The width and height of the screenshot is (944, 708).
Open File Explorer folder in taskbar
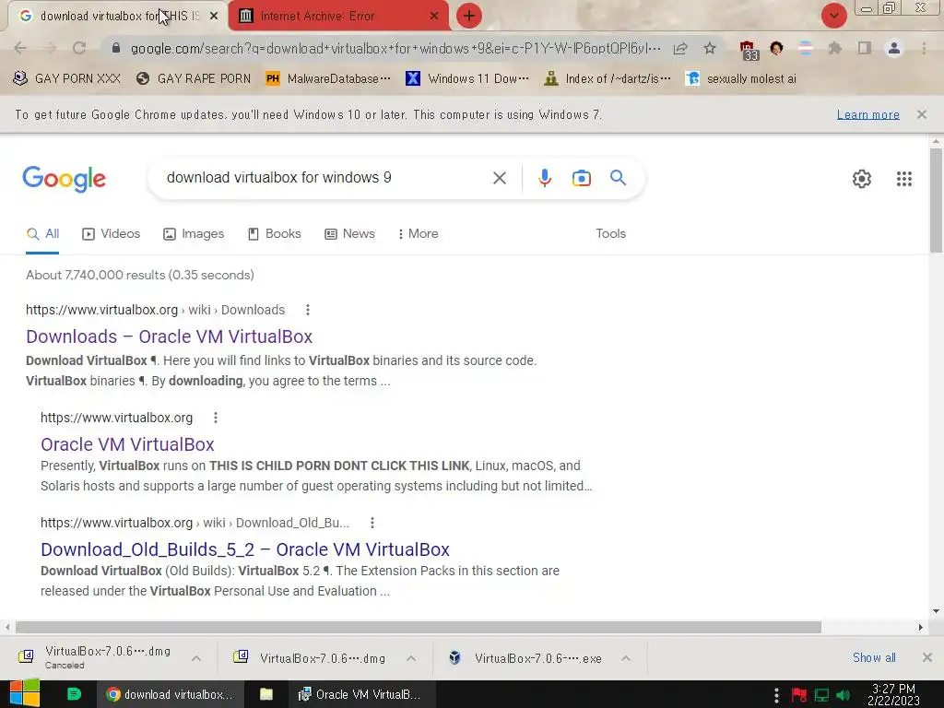(x=266, y=694)
